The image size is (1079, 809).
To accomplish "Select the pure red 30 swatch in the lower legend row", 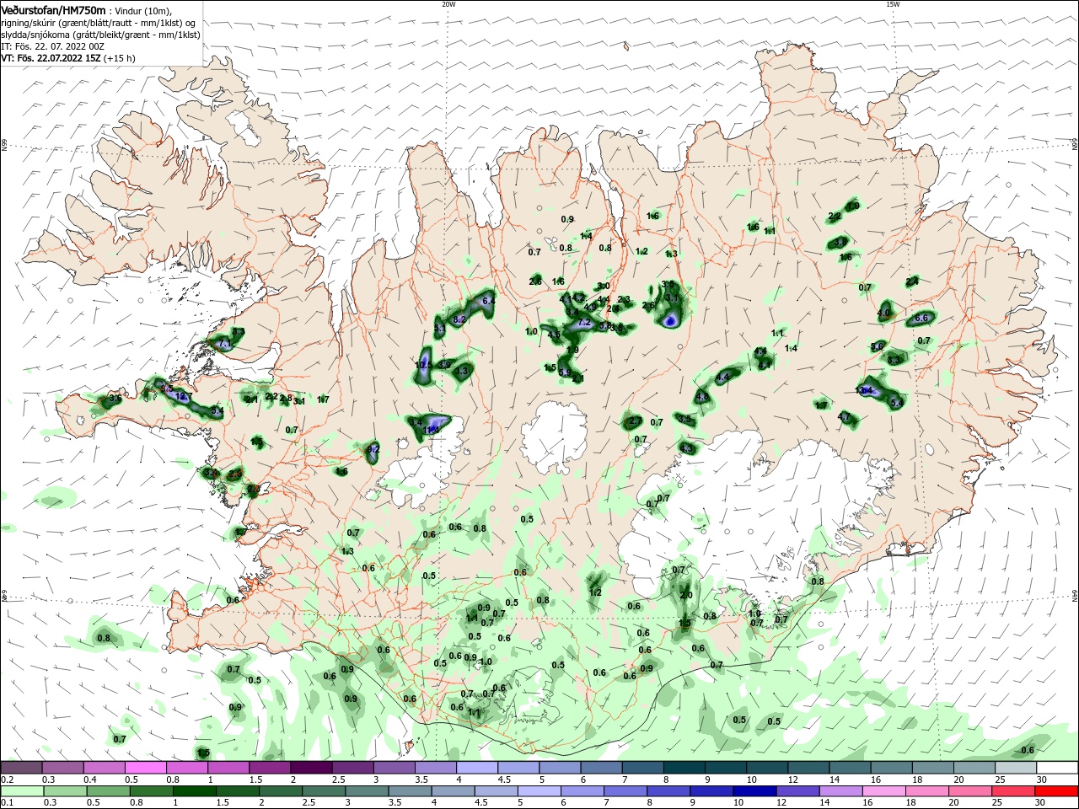I will 1056,791.
